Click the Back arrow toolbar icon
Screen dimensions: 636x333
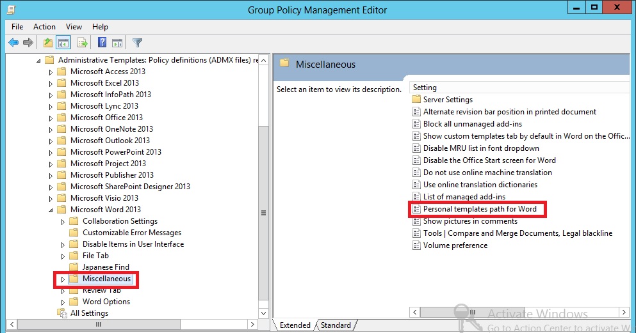[x=13, y=42]
